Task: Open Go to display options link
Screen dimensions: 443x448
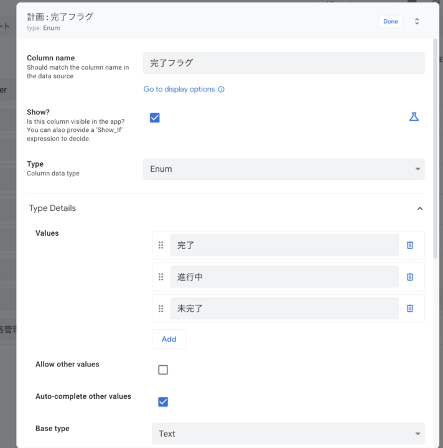Action: coord(179,90)
